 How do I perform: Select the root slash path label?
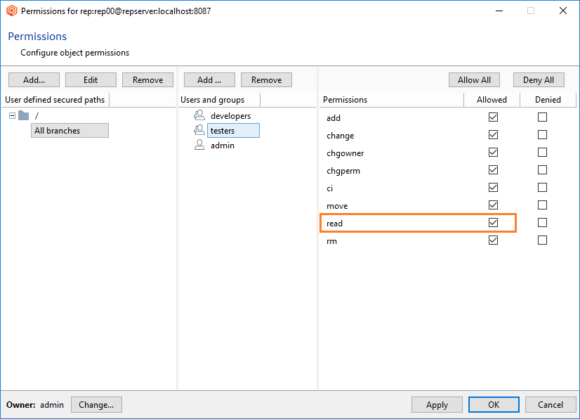click(37, 116)
